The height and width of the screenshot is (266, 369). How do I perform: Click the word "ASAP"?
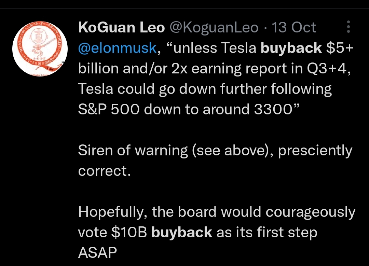point(97,253)
